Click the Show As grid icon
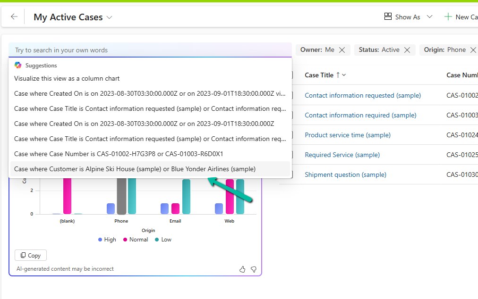Screen dimensions: 478x299 (388, 17)
